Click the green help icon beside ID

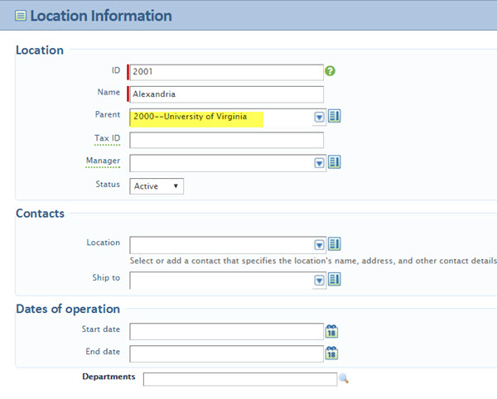[x=331, y=72]
